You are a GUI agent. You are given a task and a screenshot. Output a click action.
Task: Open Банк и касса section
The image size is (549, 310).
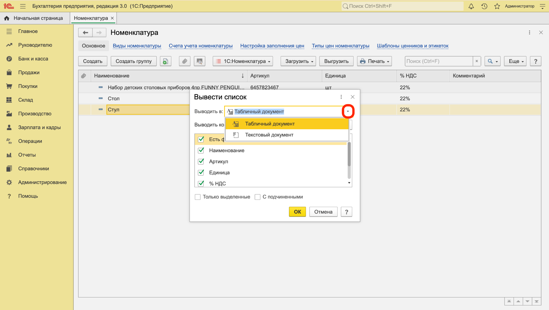pos(33,59)
